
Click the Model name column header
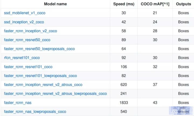point(56,4)
